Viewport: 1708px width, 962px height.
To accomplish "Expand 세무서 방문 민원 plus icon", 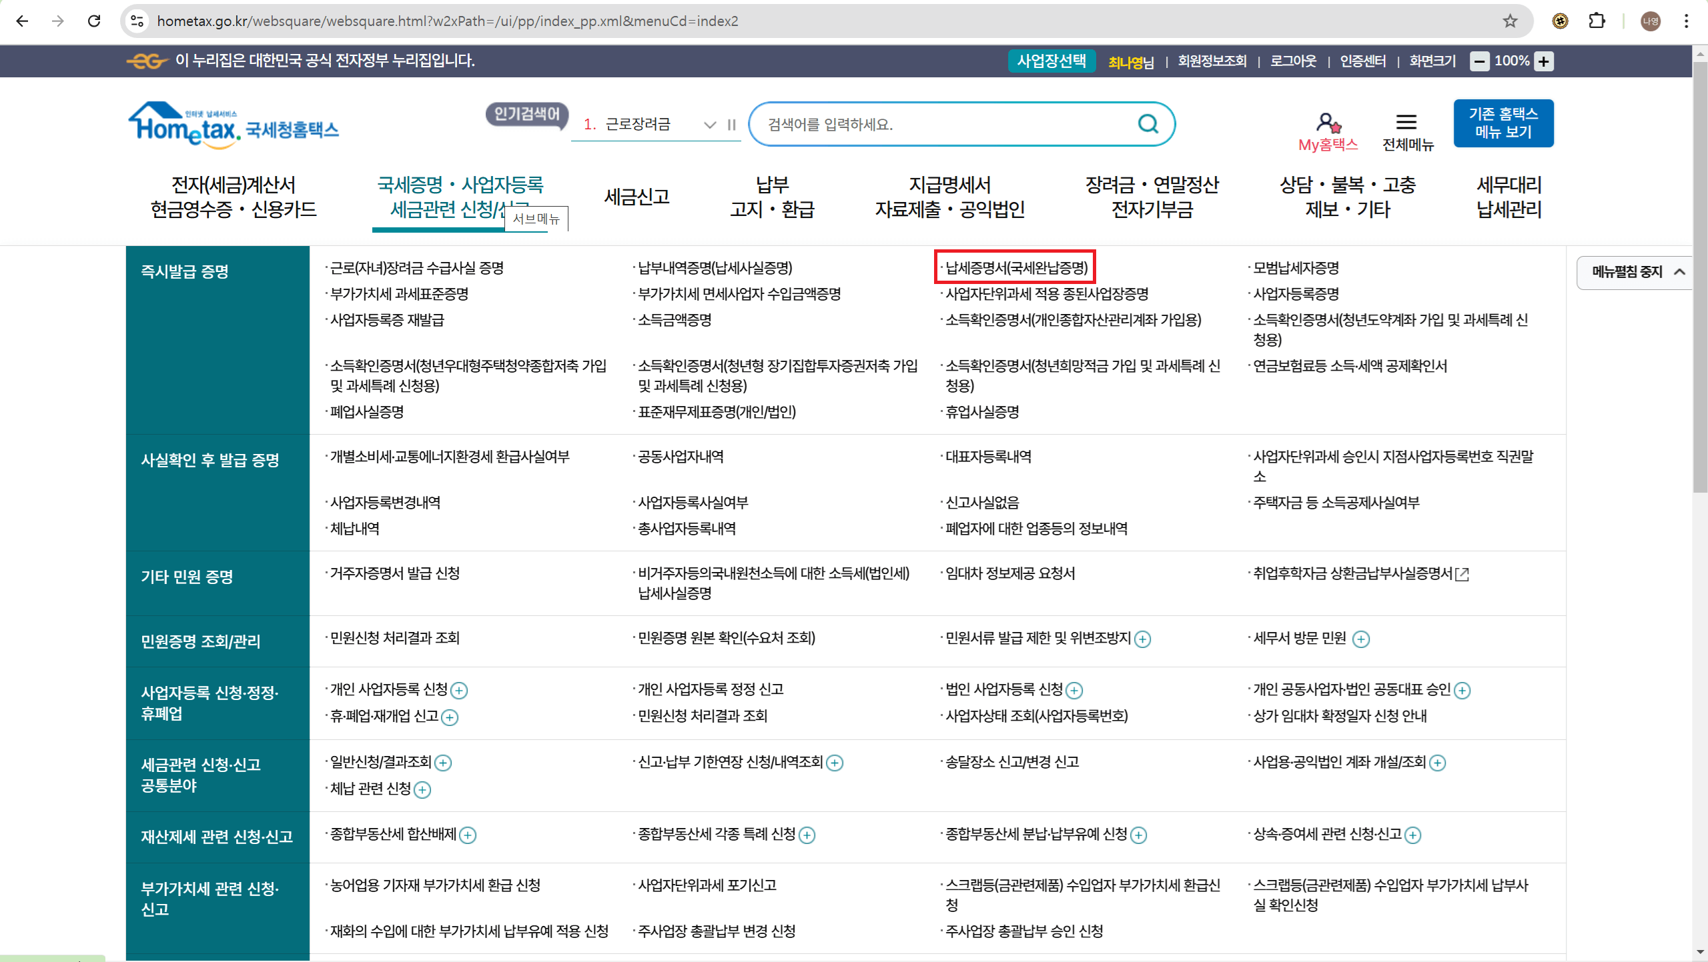I will 1361,639.
